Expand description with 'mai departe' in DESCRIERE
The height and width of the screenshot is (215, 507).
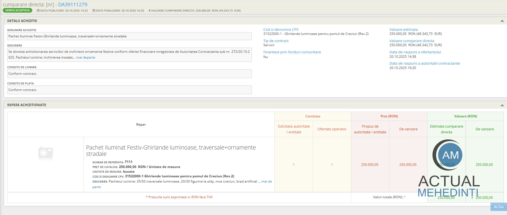[x=86, y=57]
